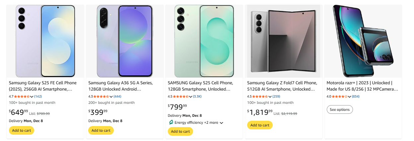Open Samsung Galaxy S25 Cell Phone title link
This screenshot has height=141, width=414.
[x=200, y=86]
